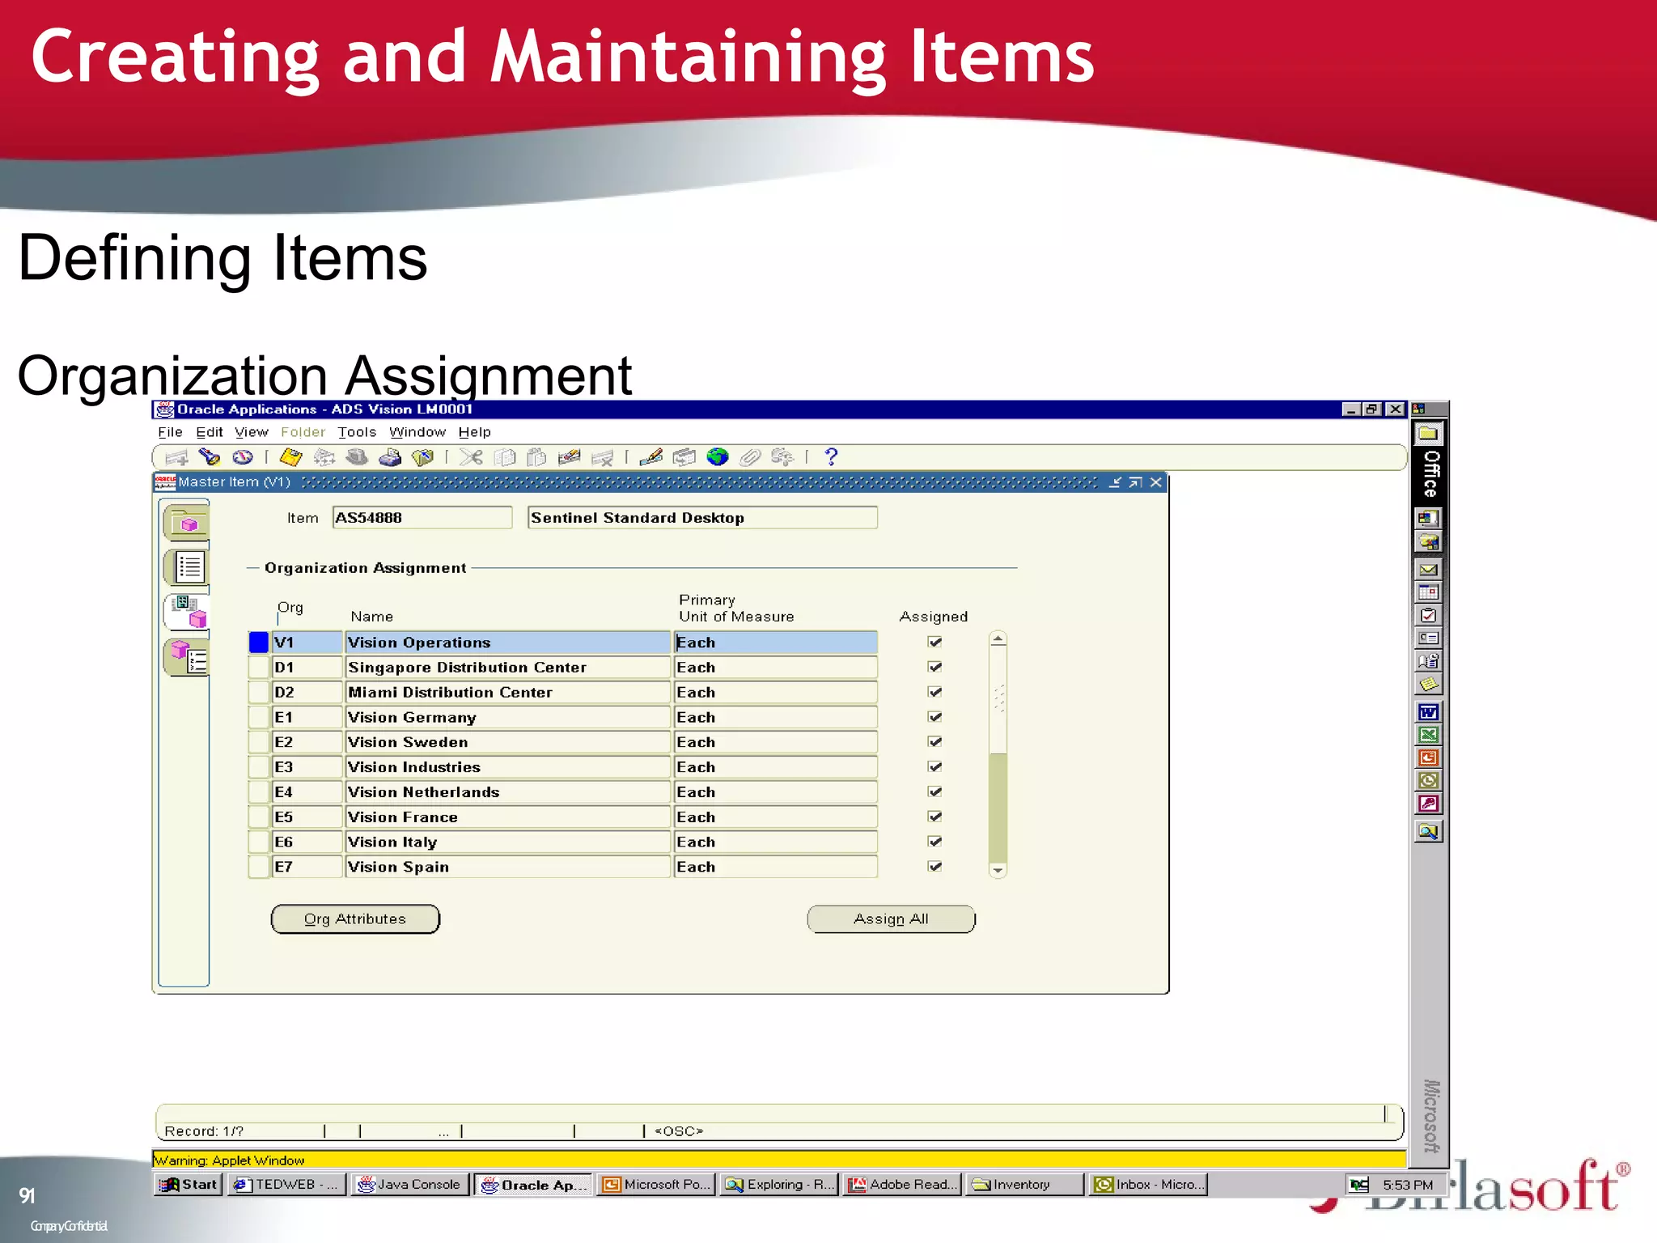Toggle Assigned checkbox for Vision Operations

click(934, 642)
